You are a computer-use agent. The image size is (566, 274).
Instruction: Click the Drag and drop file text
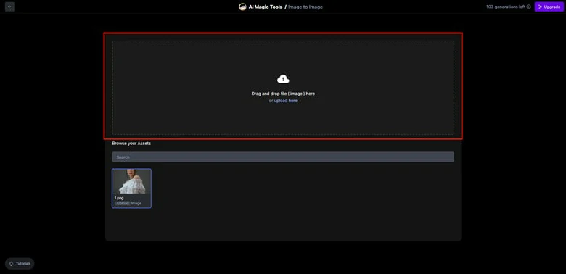(x=283, y=94)
